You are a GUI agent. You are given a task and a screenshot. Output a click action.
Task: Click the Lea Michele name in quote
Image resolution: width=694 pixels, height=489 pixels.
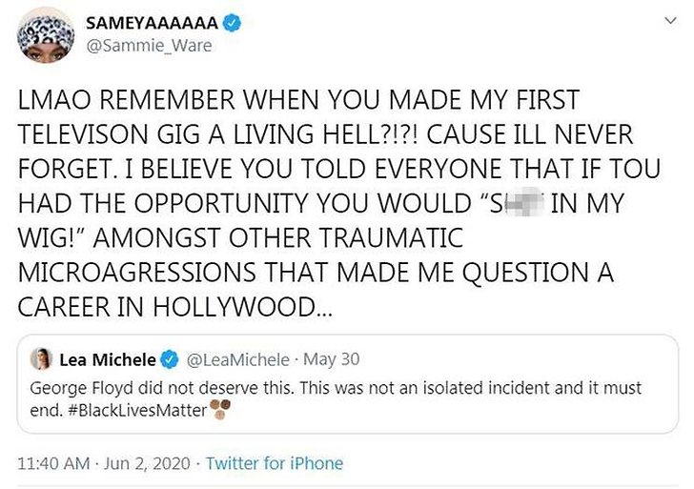(x=107, y=359)
